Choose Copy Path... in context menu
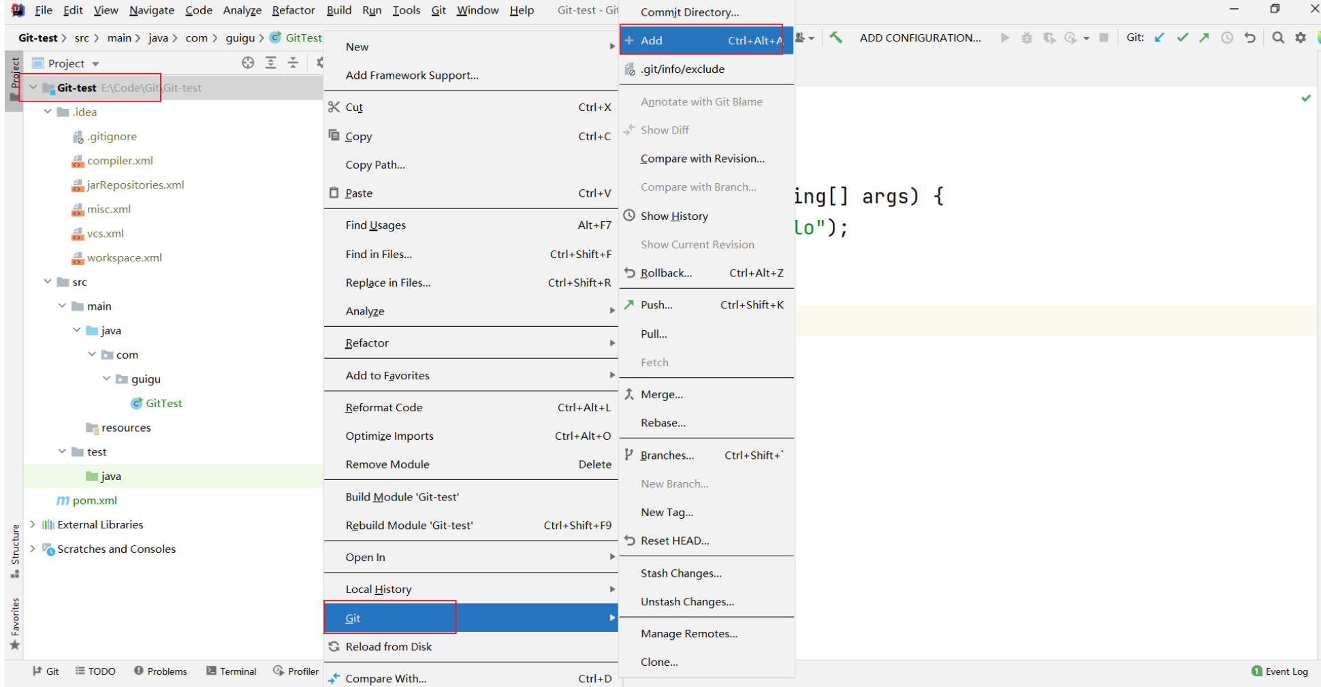This screenshot has width=1321, height=687. tap(471, 165)
